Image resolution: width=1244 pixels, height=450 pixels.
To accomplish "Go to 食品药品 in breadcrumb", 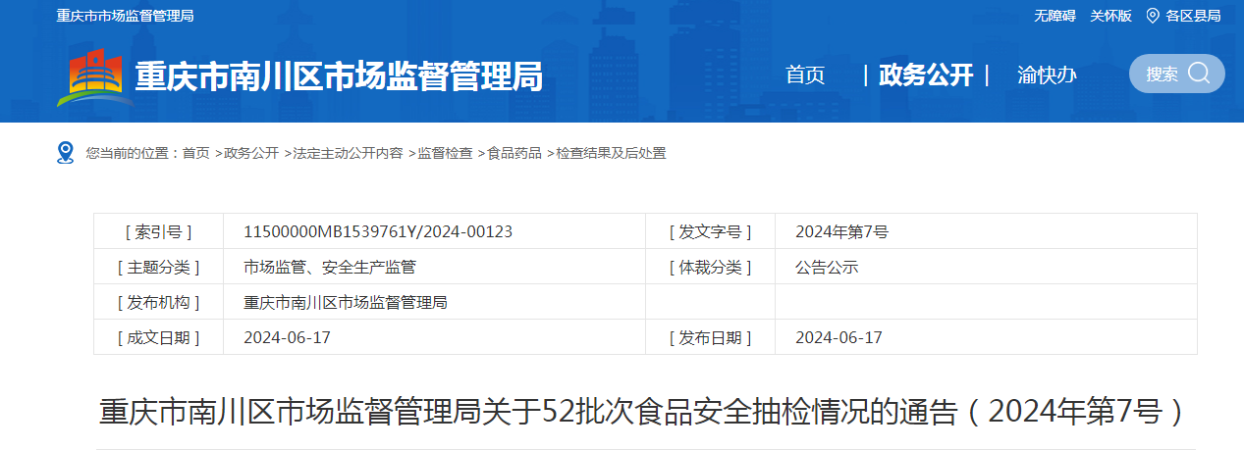I will (514, 153).
